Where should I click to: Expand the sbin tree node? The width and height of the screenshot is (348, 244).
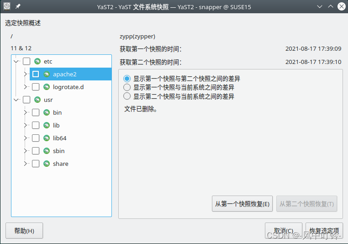25,151
